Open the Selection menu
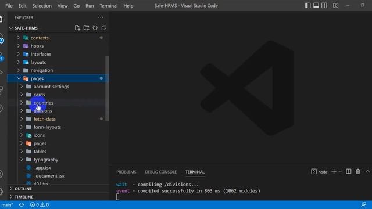The image size is (372, 209). coord(42,6)
